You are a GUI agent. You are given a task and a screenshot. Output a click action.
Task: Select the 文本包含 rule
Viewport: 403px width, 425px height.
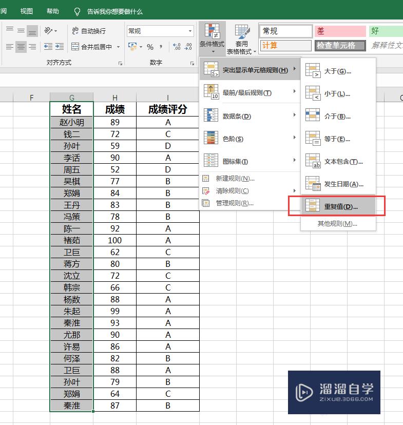click(338, 162)
